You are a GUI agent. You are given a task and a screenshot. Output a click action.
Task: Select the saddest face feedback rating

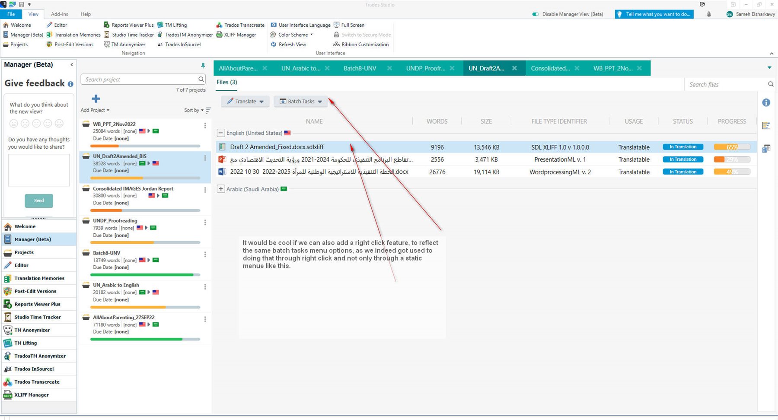[x=14, y=124]
